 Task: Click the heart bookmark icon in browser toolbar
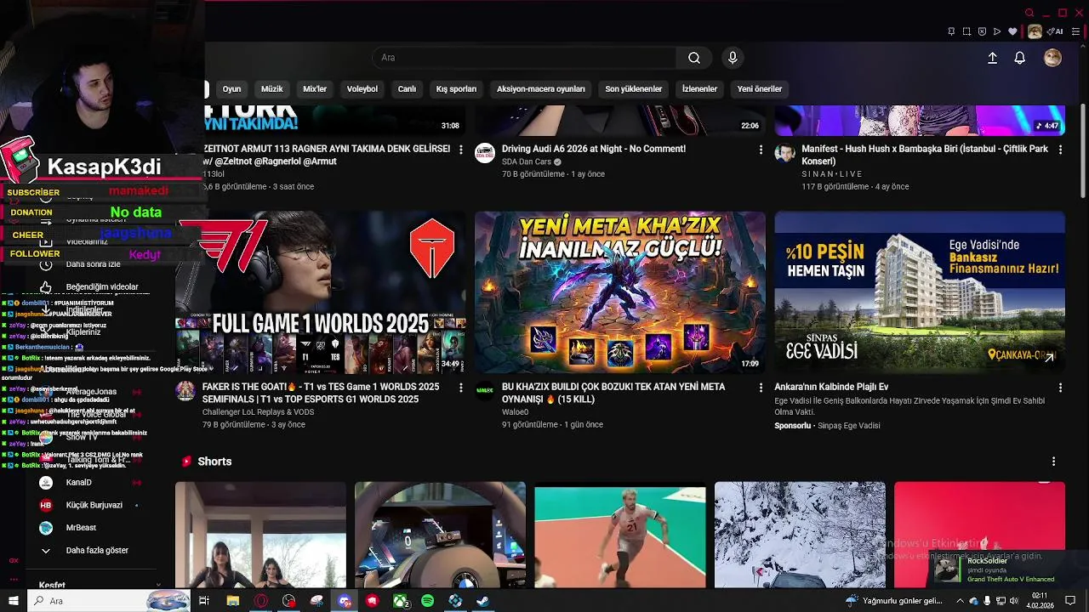click(x=1012, y=31)
